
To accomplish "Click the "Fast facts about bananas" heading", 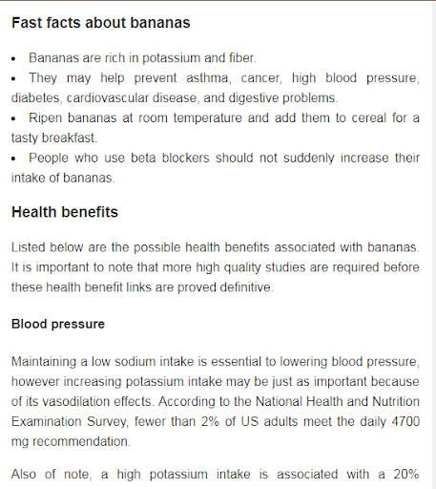I will click(101, 23).
